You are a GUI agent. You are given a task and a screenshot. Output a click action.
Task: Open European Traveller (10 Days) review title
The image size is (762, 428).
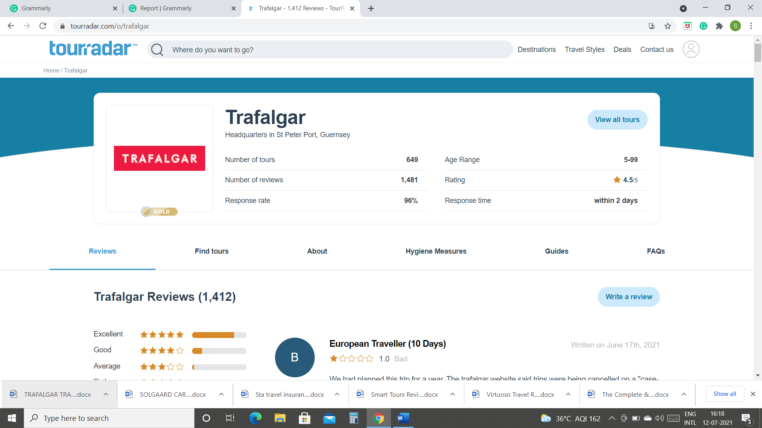(388, 344)
